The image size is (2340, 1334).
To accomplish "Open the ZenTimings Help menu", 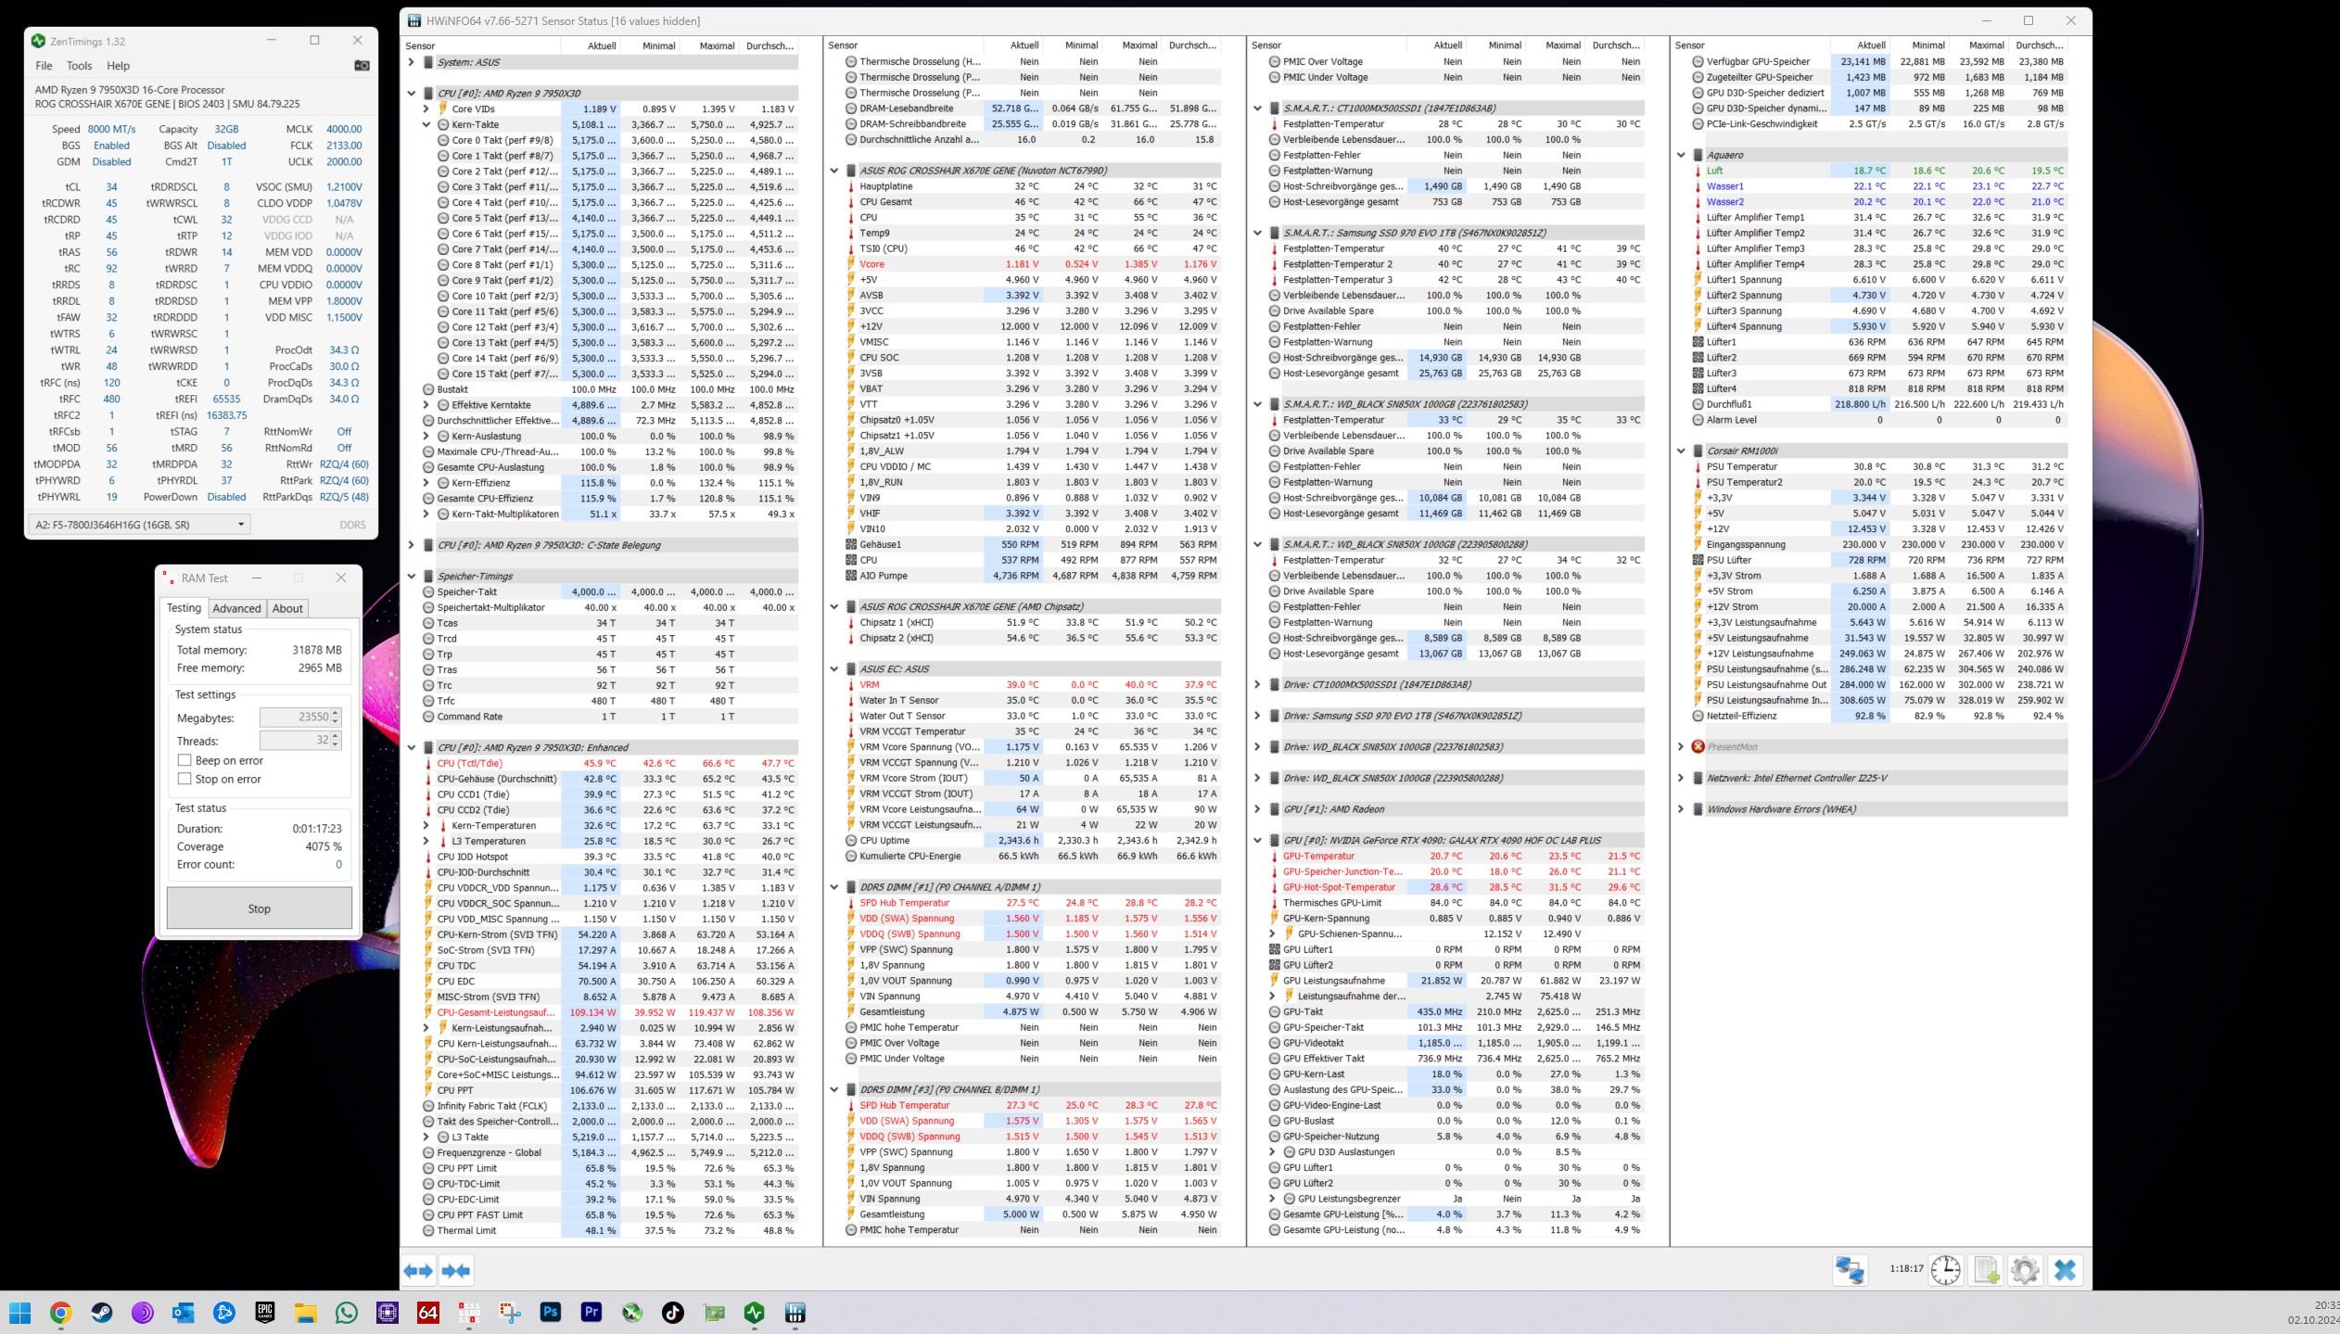I will point(118,66).
